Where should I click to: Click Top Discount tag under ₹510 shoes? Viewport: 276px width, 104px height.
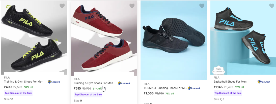point(88,94)
